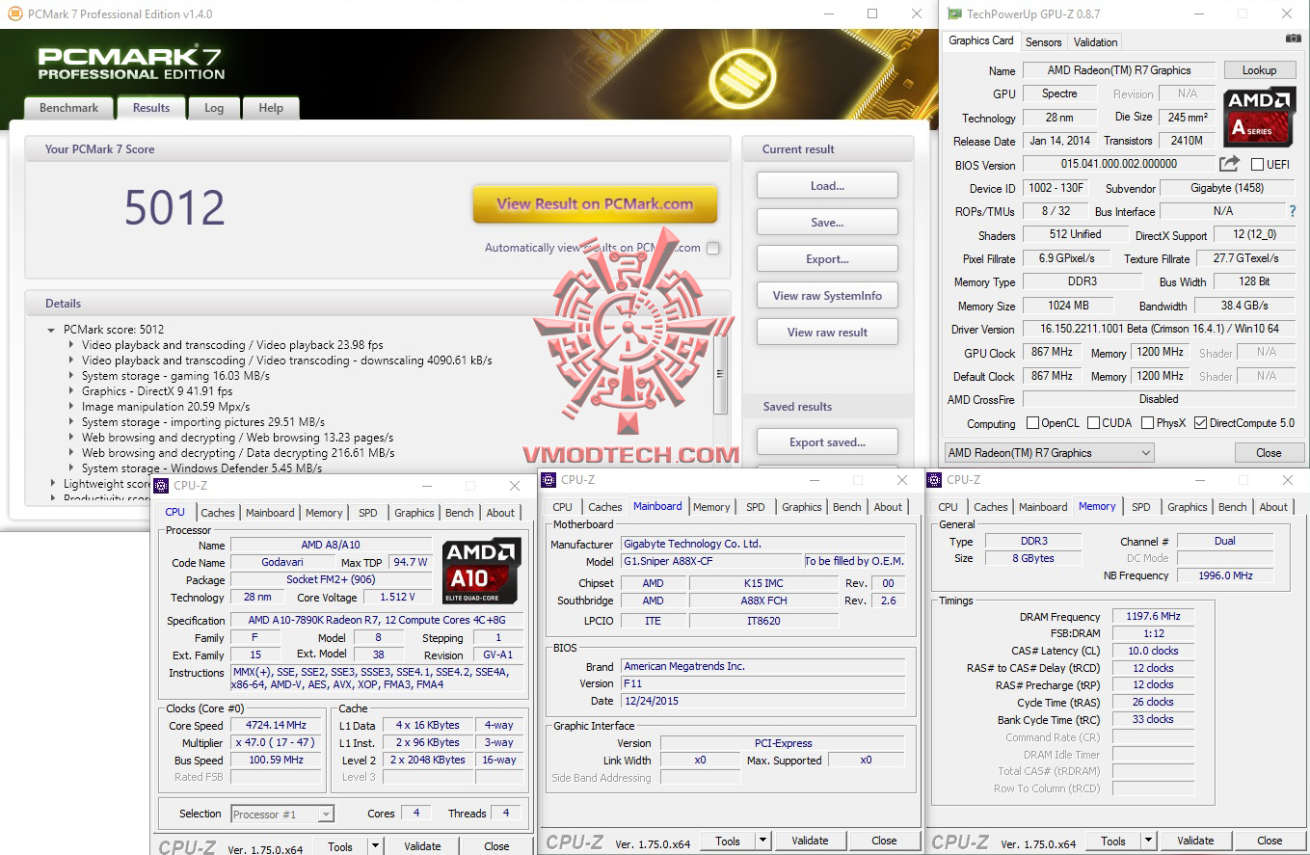The height and width of the screenshot is (855, 1310).
Task: Open SPD tab in the Mainboard CPU-Z window
Action: (756, 507)
